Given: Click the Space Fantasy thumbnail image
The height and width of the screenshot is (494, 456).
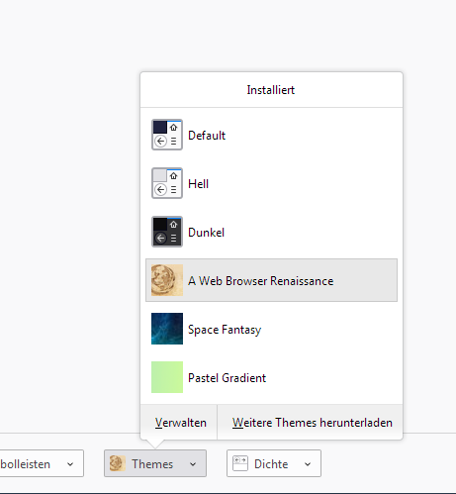Looking at the screenshot, I should pyautogui.click(x=167, y=329).
